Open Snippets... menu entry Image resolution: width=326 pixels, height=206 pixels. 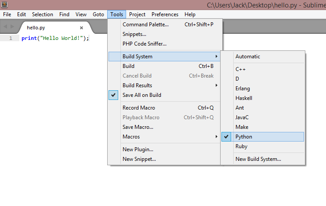[164, 34]
